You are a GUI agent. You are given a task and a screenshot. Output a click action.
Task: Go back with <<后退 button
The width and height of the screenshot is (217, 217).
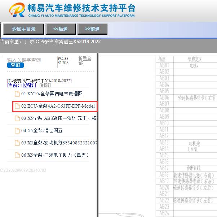[x=61, y=29]
